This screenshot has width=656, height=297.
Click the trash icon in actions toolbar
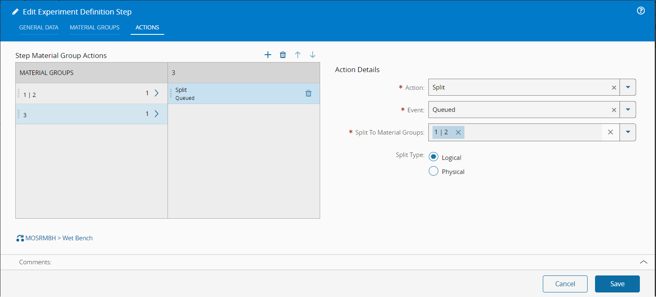pyautogui.click(x=283, y=55)
